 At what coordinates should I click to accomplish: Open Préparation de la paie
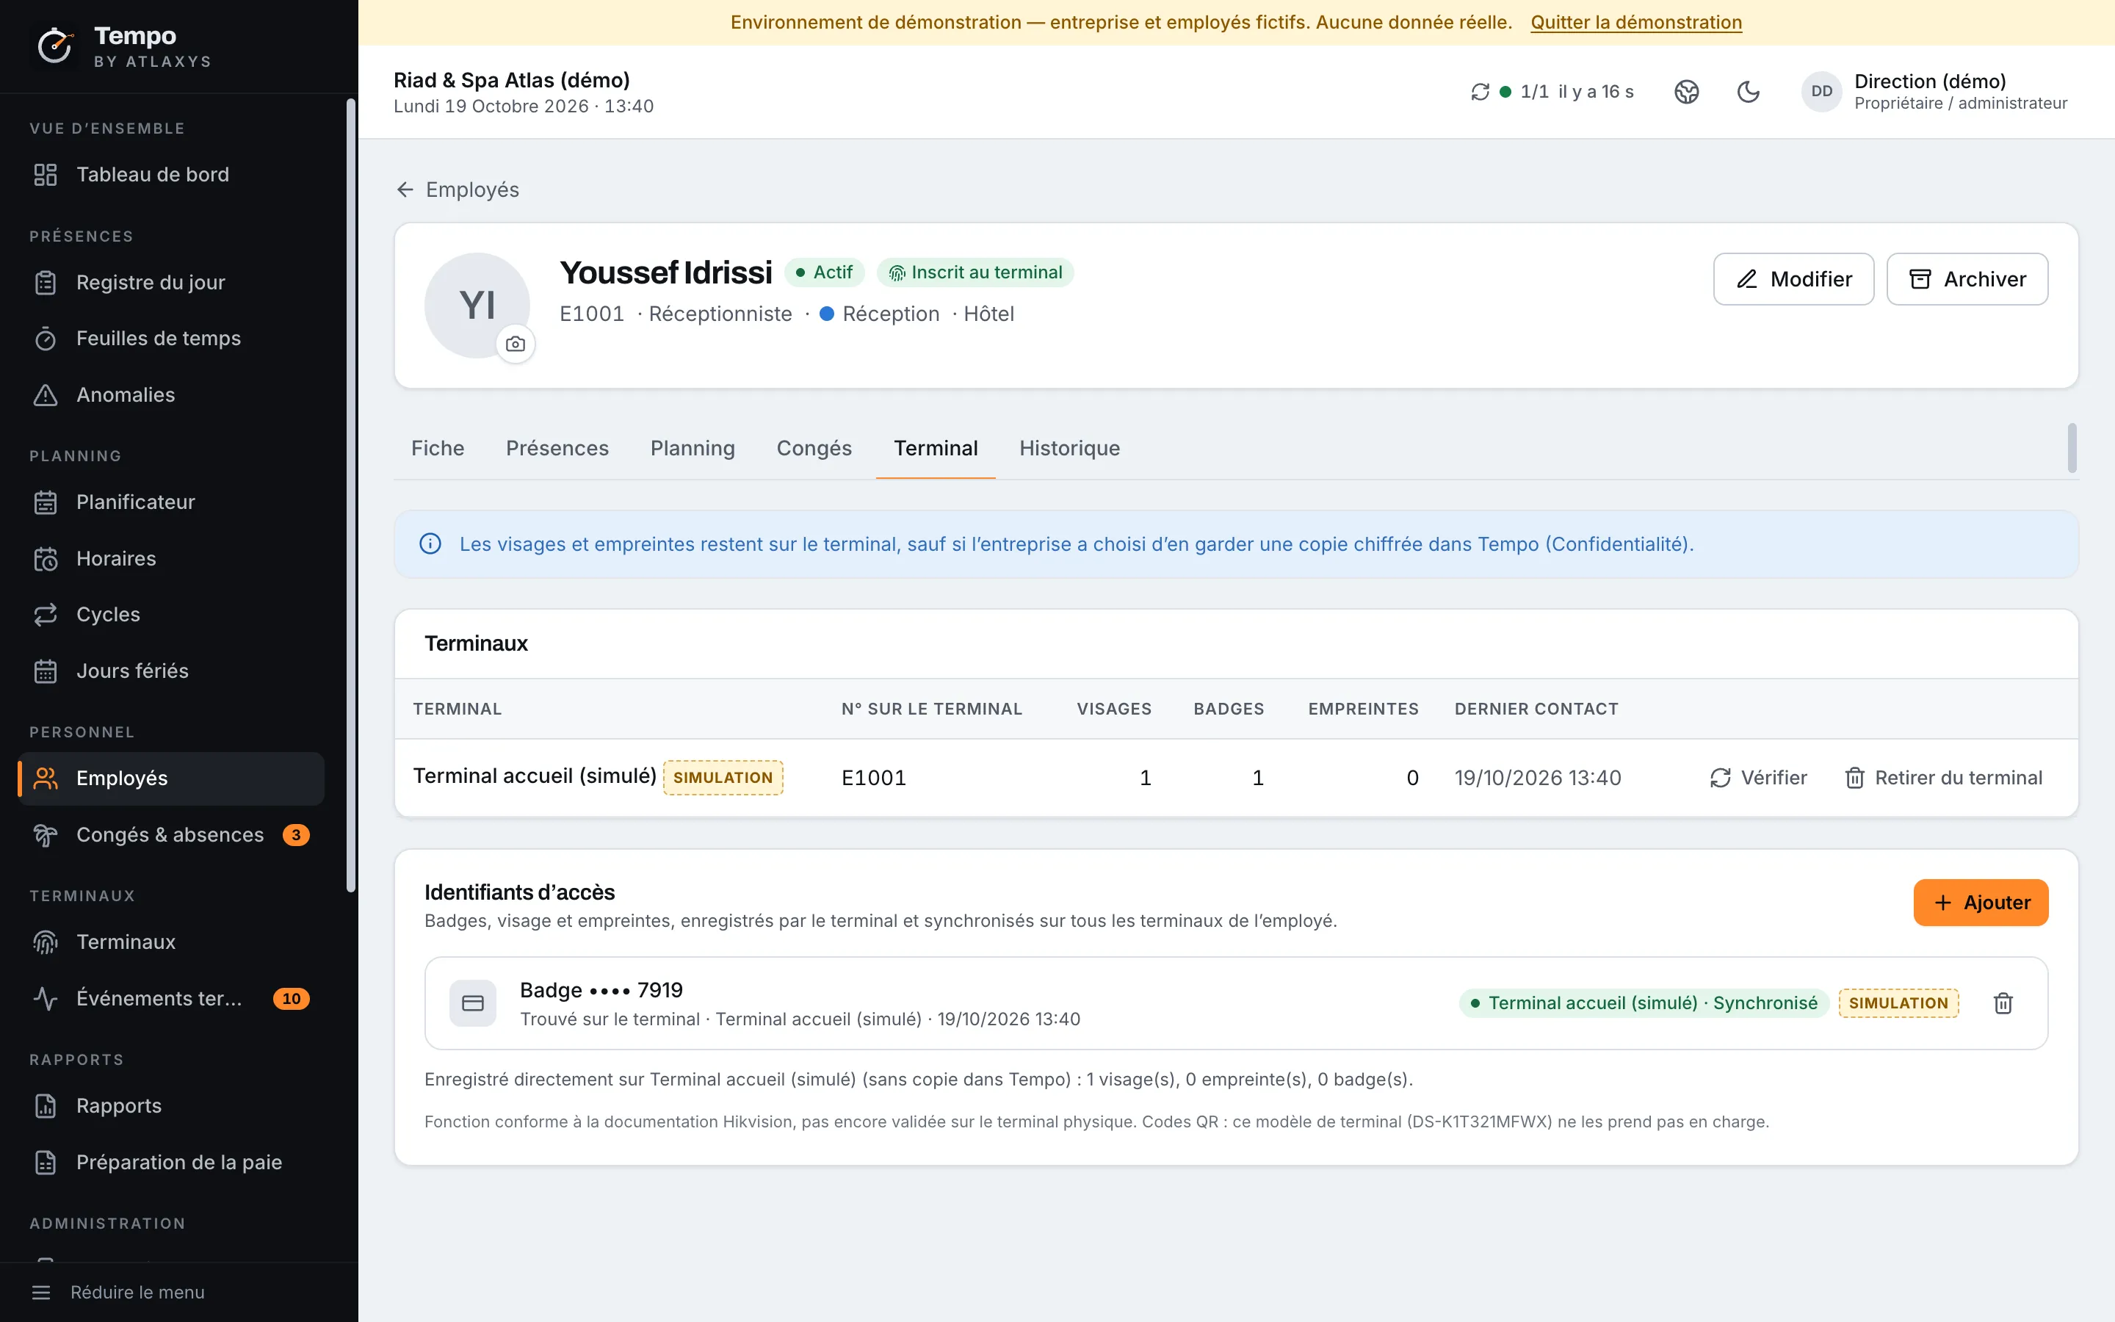coord(170,1162)
